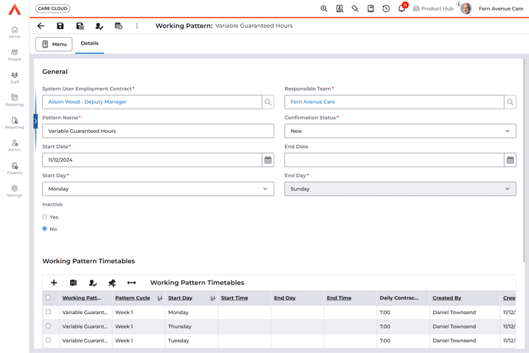Add a new working pattern timetable

54,283
